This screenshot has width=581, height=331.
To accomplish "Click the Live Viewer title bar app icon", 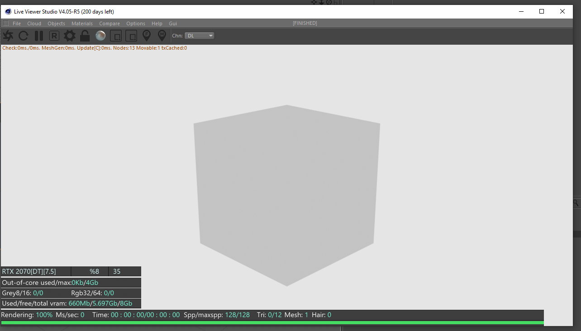I will 8,11.
